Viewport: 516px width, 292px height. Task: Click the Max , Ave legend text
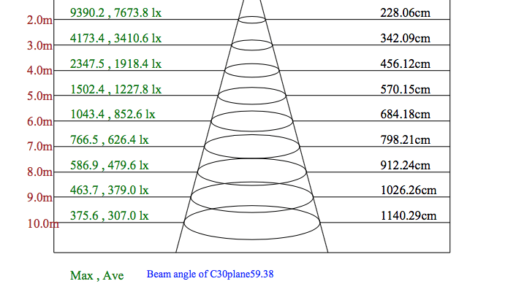click(x=96, y=275)
